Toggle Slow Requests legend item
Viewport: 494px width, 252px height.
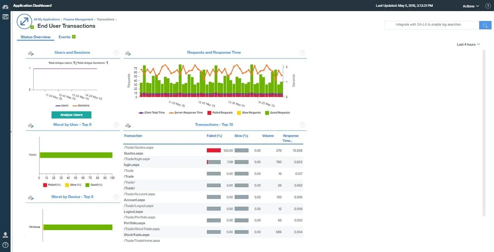[249, 113]
